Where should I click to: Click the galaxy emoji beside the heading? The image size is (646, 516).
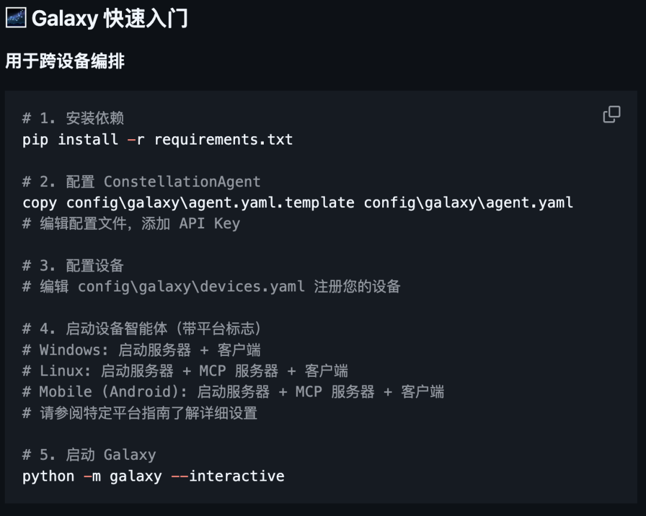coord(16,18)
